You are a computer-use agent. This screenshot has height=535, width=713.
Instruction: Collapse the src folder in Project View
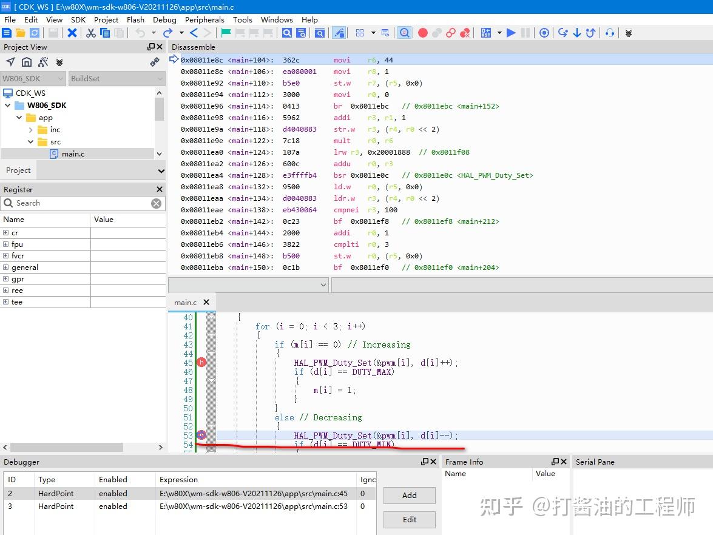click(30, 142)
